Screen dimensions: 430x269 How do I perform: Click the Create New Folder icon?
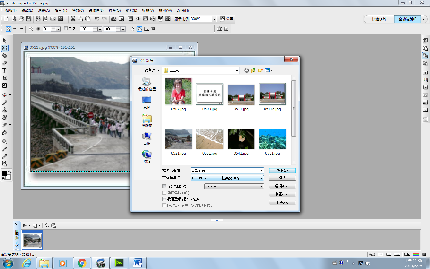(x=260, y=71)
